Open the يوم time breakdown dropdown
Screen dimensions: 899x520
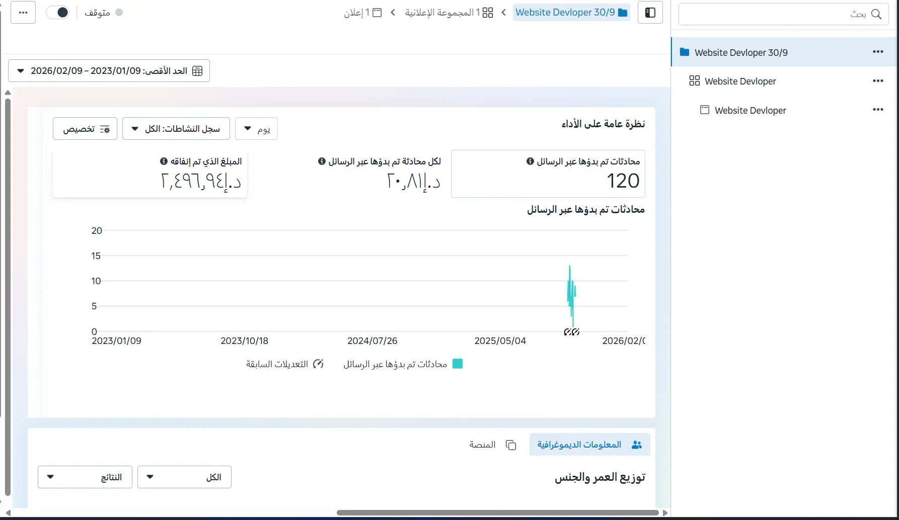tap(257, 128)
